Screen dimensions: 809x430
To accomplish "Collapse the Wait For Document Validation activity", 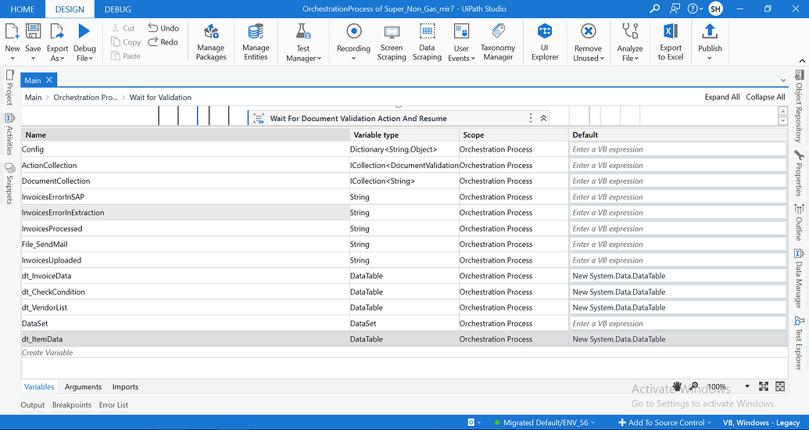I will pyautogui.click(x=544, y=118).
